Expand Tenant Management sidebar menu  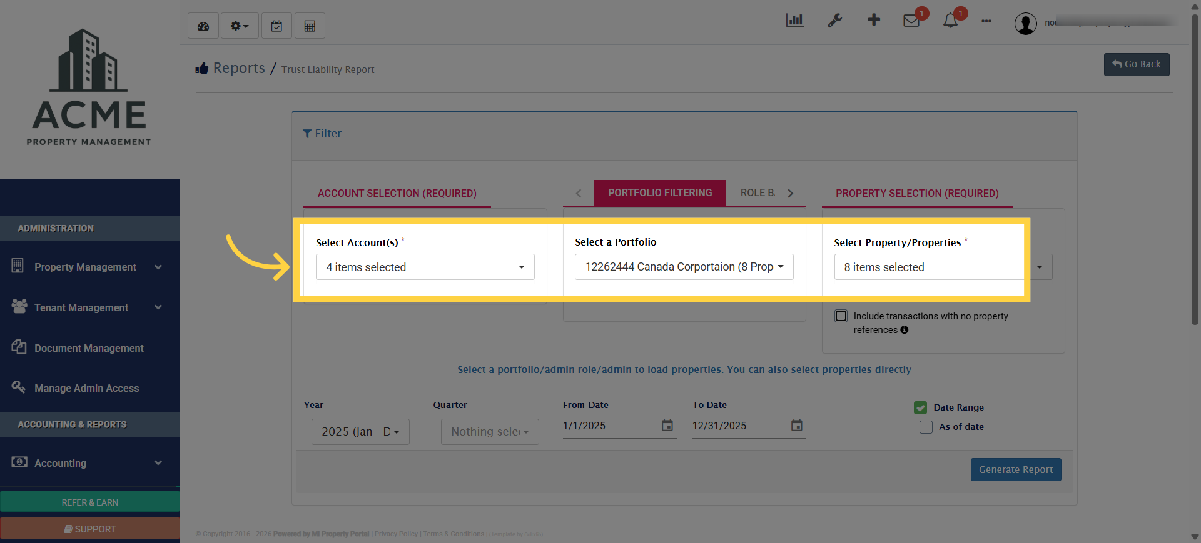[90, 307]
